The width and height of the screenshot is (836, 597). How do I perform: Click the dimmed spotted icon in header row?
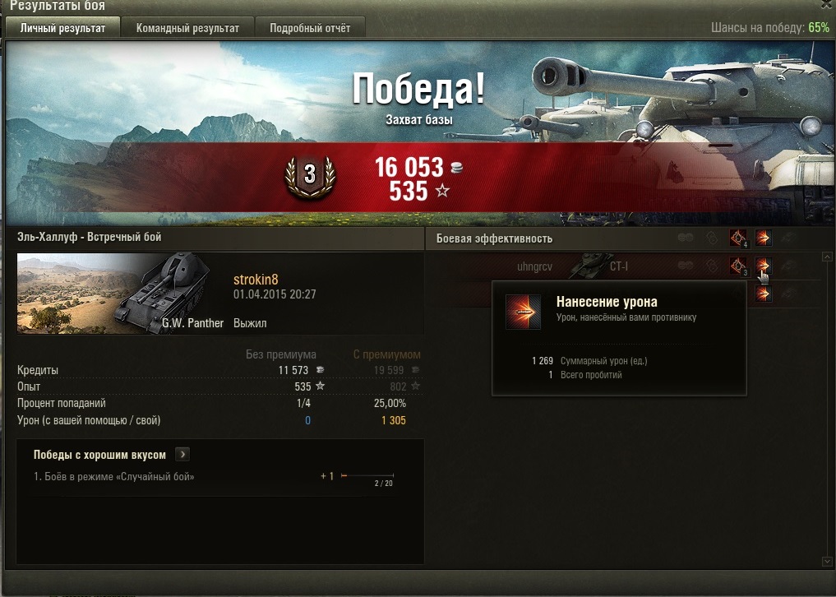point(686,238)
